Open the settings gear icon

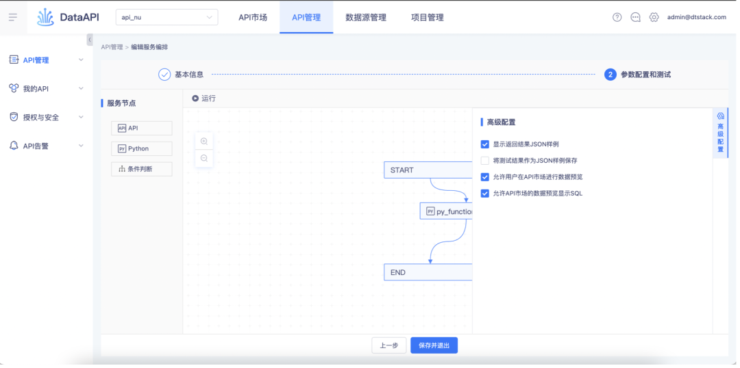[654, 17]
